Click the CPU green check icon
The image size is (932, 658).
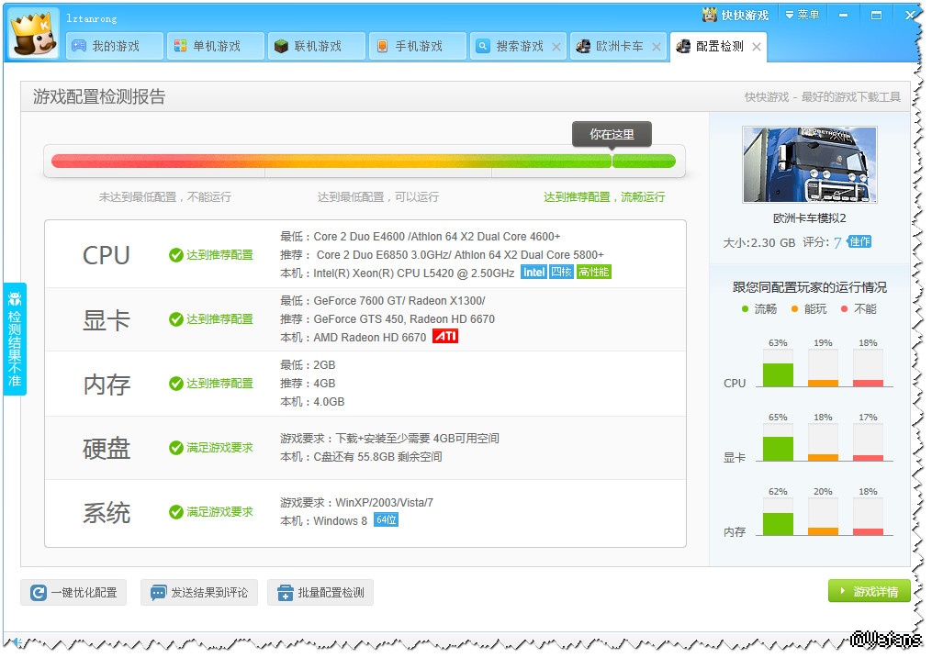(176, 255)
